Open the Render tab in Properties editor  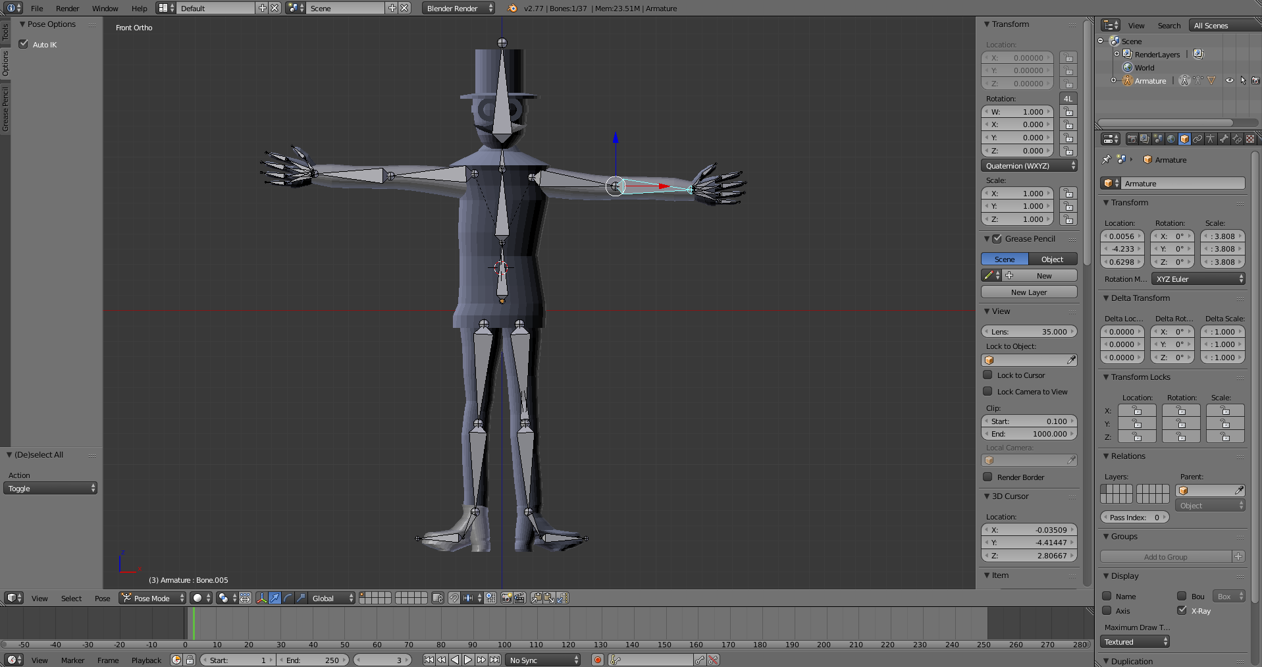(x=1132, y=139)
